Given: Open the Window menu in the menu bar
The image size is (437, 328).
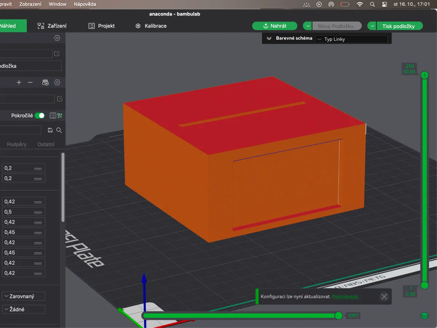Looking at the screenshot, I should 57,4.
